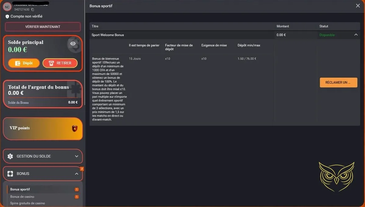
Task: Open Bonus de casino menu item
Action: click(22, 197)
